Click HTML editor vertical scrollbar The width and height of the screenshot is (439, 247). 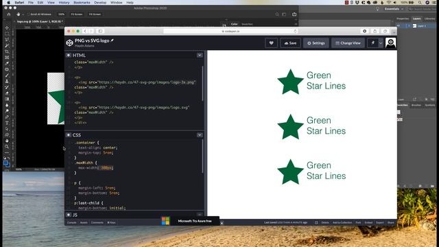[x=202, y=84]
